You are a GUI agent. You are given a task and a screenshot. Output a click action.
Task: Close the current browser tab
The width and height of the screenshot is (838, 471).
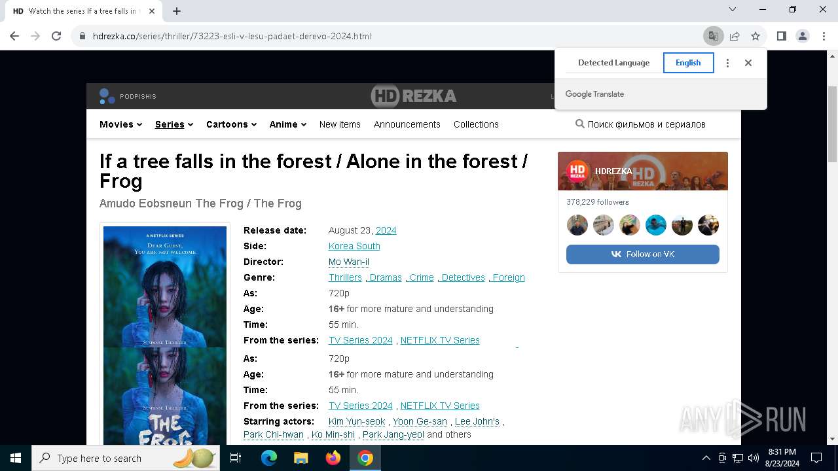[152, 11]
